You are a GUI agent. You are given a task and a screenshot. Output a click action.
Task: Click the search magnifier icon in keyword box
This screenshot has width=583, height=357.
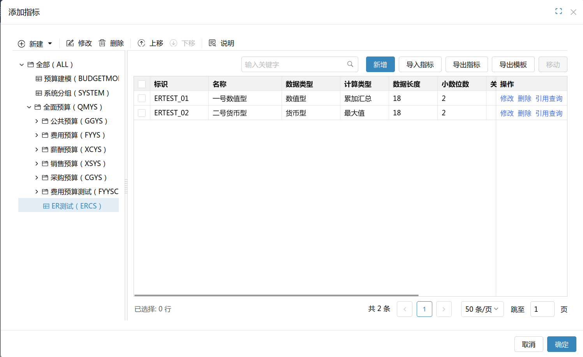[350, 64]
